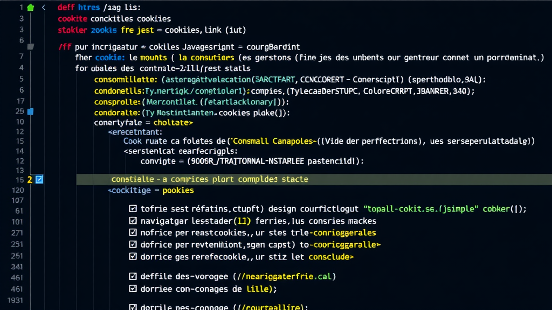Select the yellow "pookies" value
Image resolution: width=552 pixels, height=310 pixels.
(178, 190)
